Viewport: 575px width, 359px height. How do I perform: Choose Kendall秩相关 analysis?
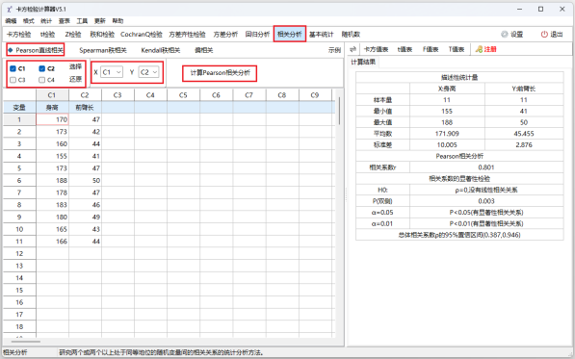click(x=161, y=50)
